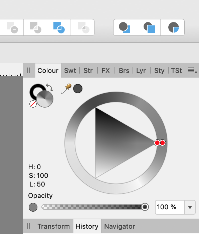Image resolution: width=199 pixels, height=234 pixels.
Task: Switch to the Swt swatches tab
Action: pyautogui.click(x=70, y=71)
